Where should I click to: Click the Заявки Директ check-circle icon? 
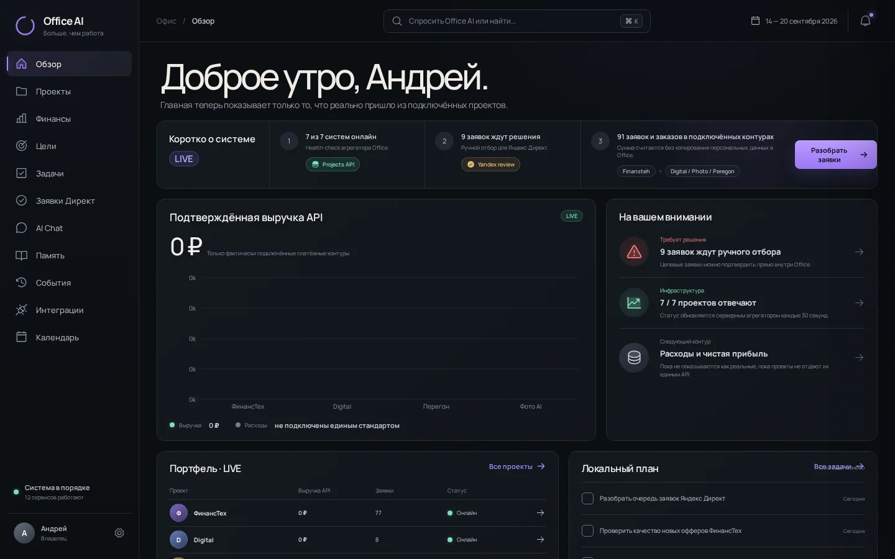coord(21,201)
